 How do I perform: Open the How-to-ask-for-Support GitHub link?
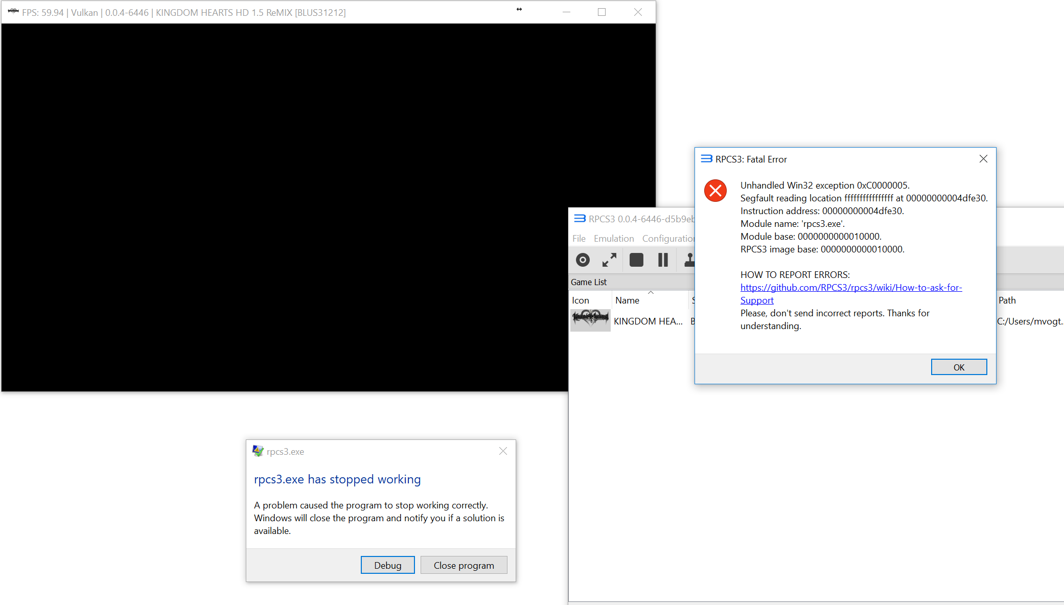point(851,294)
